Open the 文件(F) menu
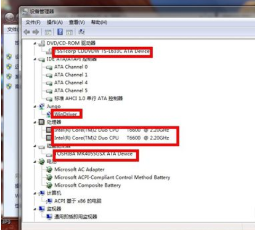 coord(33,22)
